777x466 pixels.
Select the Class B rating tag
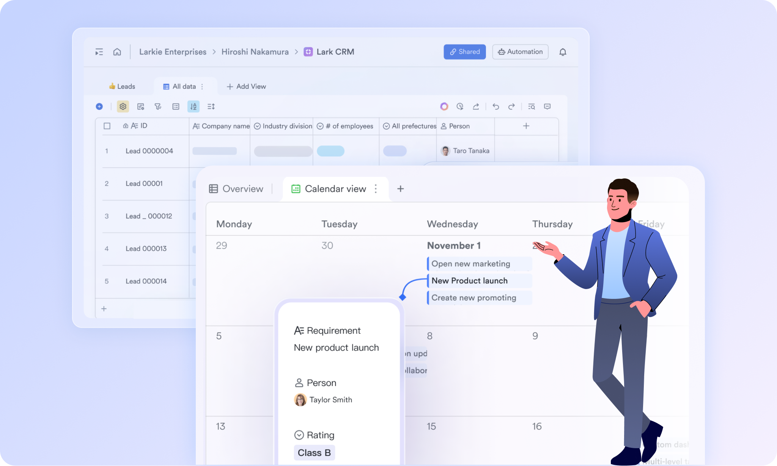tap(315, 453)
